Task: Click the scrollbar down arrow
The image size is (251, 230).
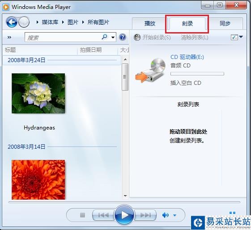Action: click(x=125, y=196)
